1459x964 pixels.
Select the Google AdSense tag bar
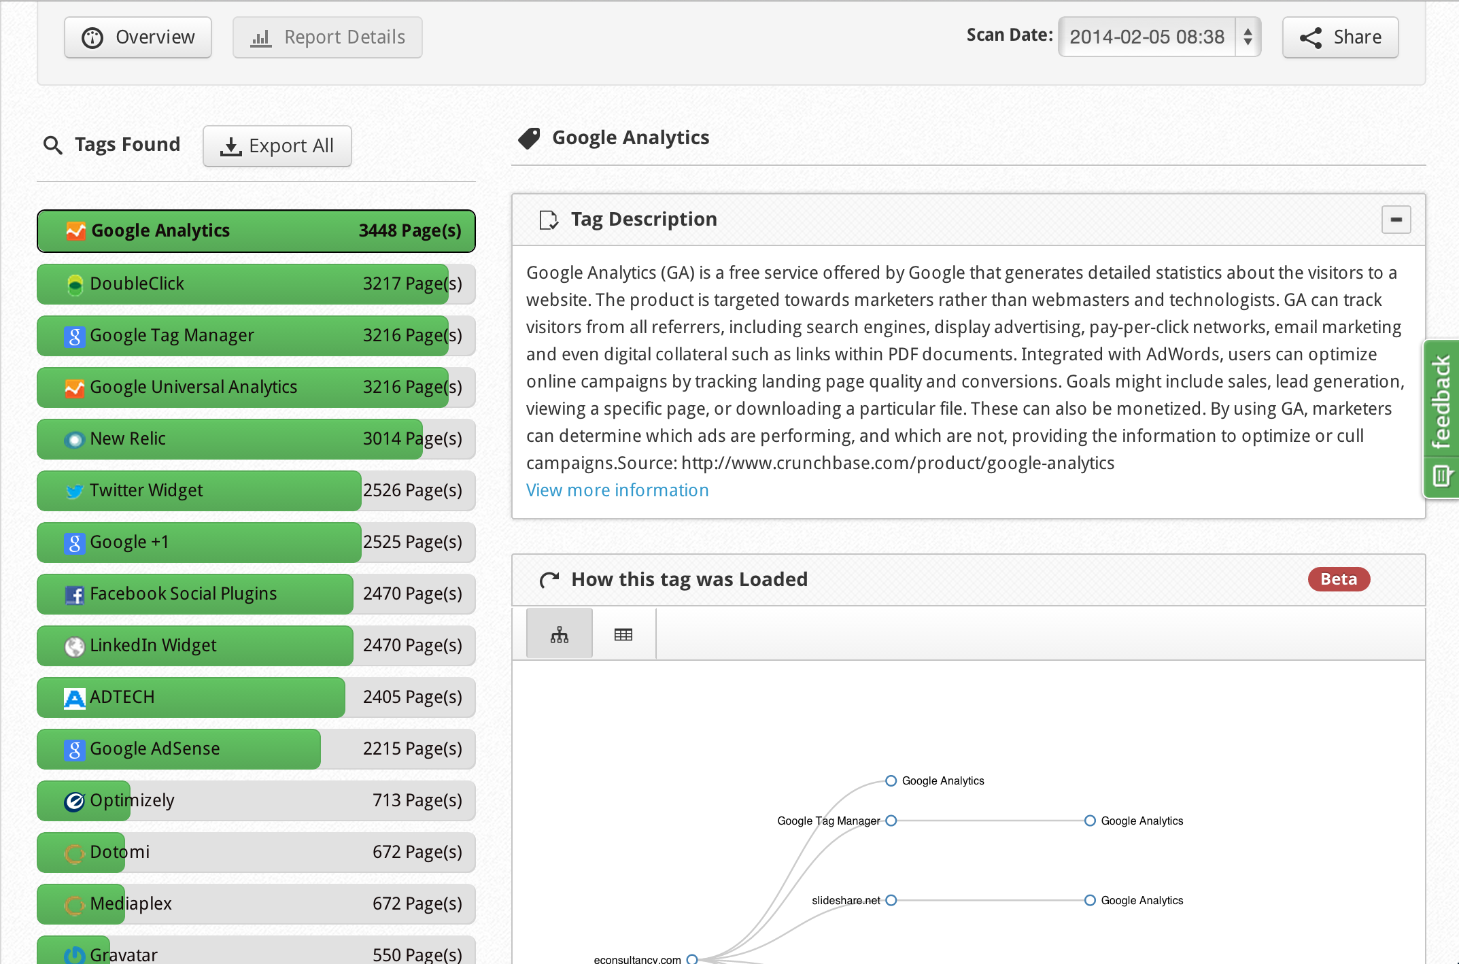click(x=256, y=748)
